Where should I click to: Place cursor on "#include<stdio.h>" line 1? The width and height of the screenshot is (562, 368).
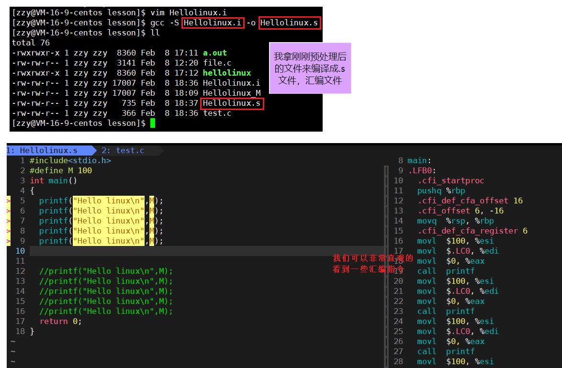click(70, 160)
